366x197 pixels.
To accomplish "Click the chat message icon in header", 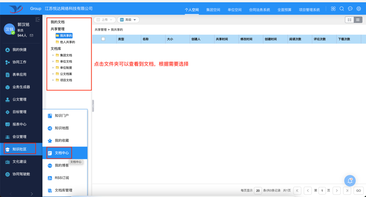I will tap(350, 9).
